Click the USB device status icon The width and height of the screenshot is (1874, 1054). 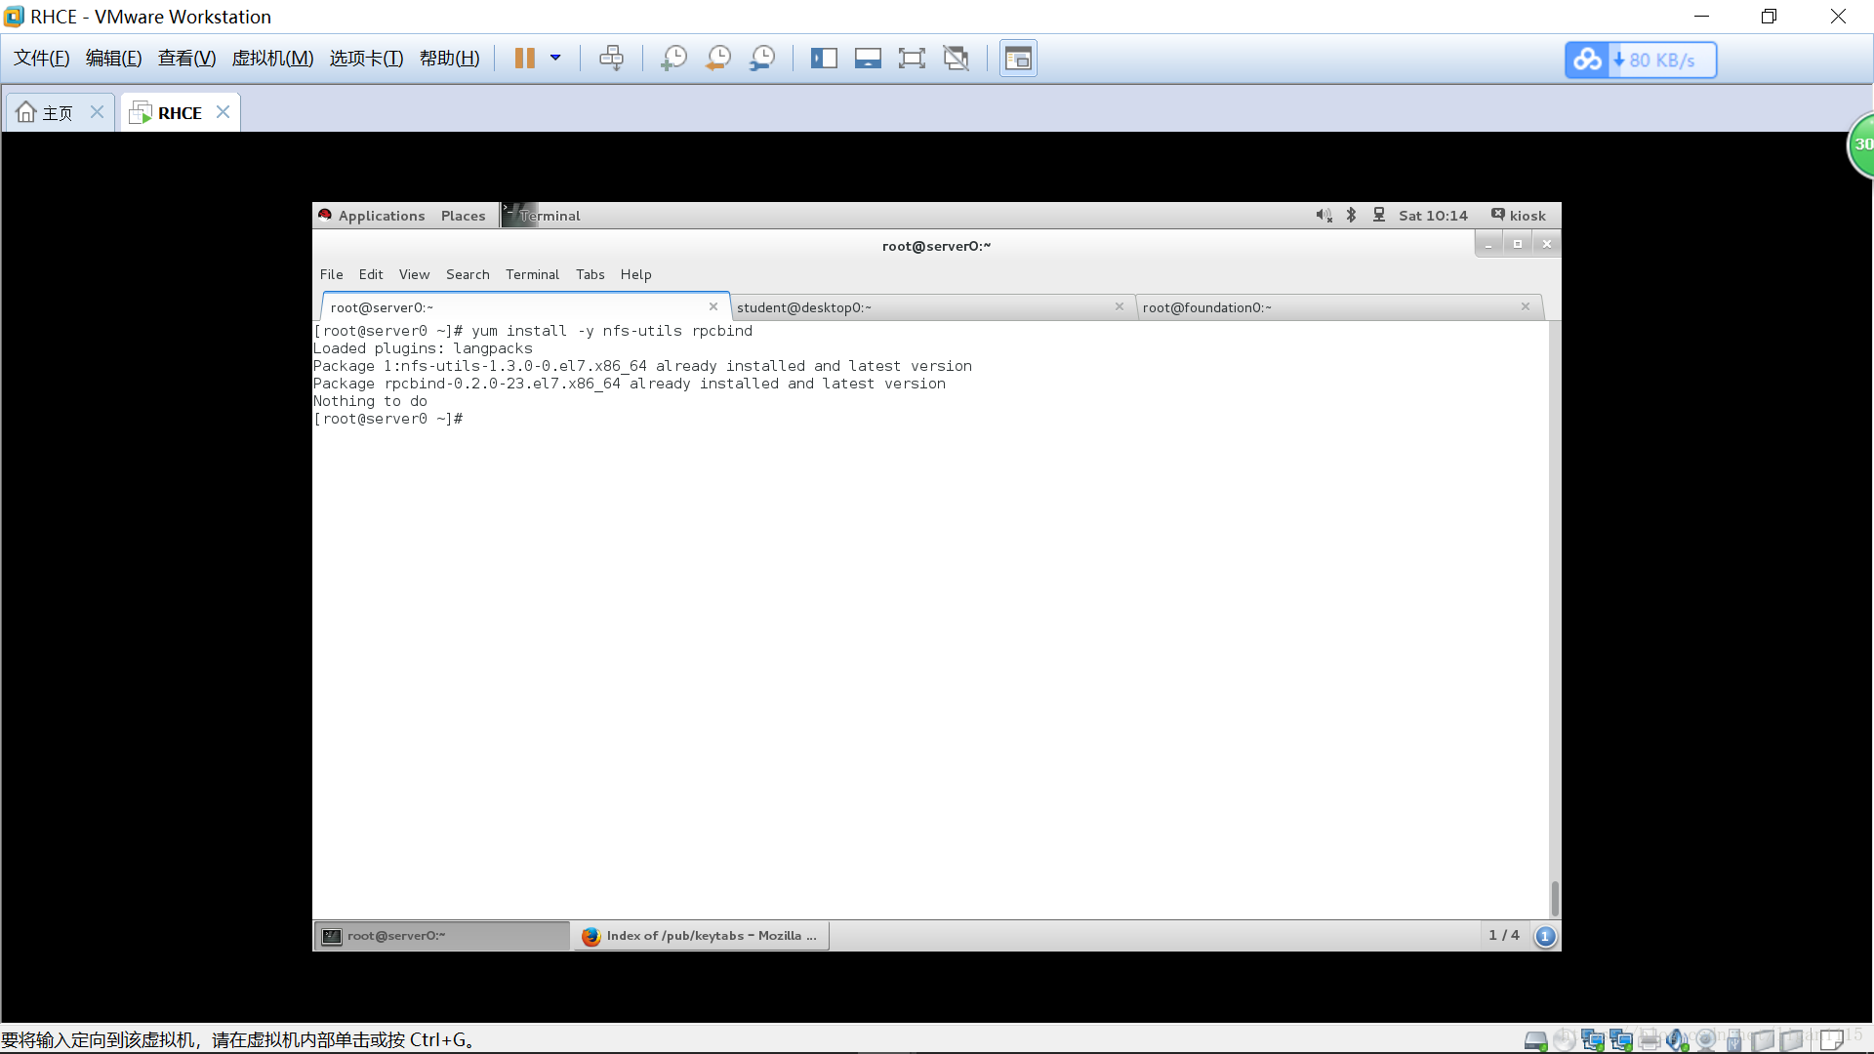pyautogui.click(x=1734, y=1040)
